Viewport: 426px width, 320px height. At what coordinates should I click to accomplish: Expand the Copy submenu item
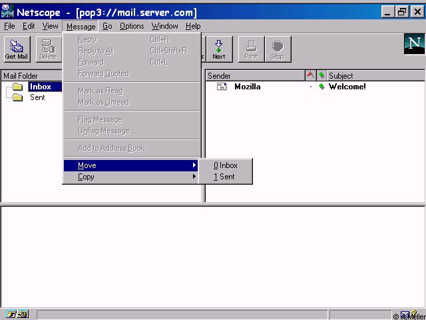(x=130, y=177)
